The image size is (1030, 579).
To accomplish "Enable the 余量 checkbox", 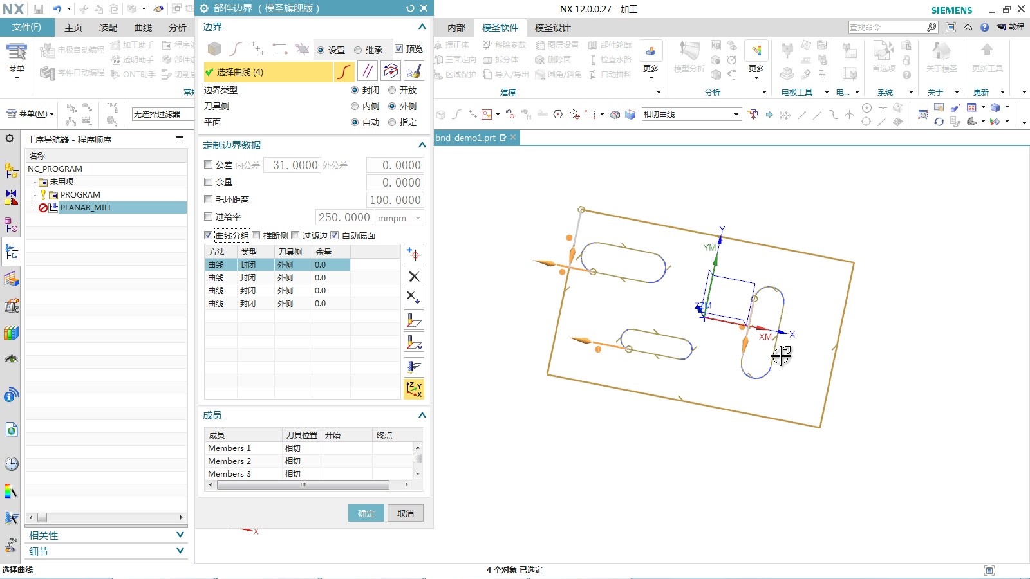I will (x=208, y=182).
